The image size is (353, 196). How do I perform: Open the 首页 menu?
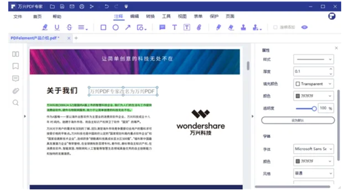point(37,17)
